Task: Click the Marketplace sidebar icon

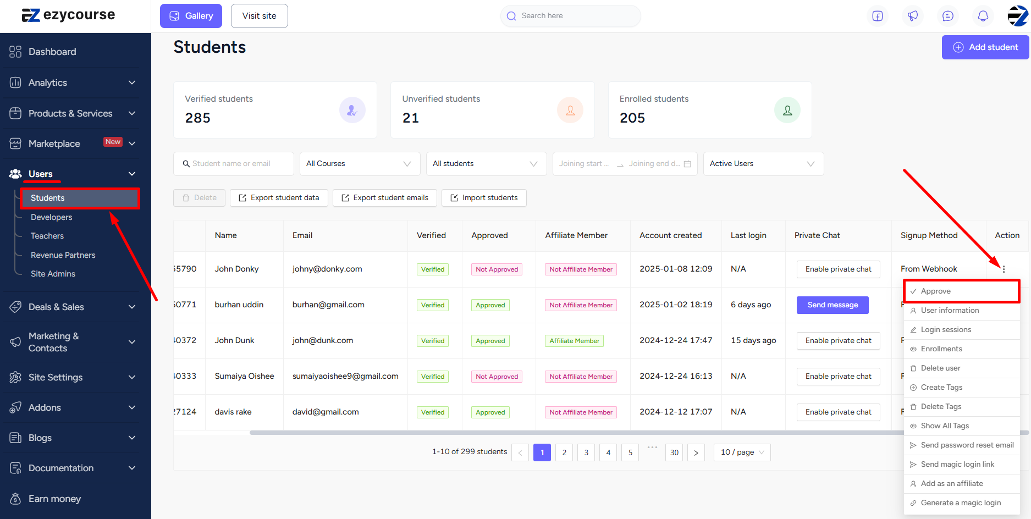Action: pyautogui.click(x=15, y=143)
